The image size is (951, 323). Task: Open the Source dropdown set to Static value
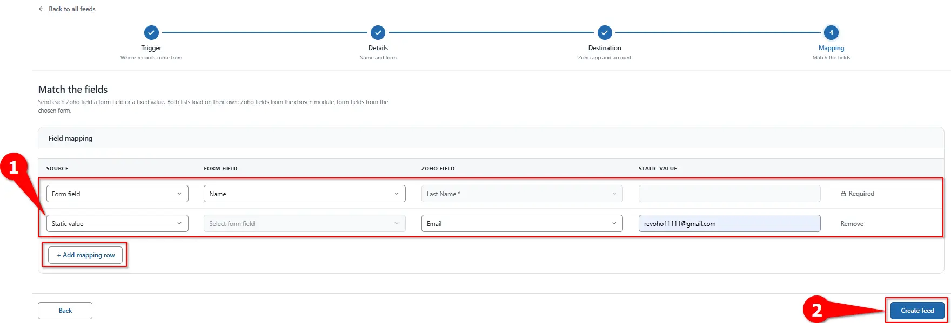click(x=117, y=223)
